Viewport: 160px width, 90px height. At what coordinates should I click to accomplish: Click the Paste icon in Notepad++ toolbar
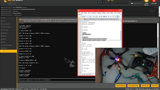click(97, 17)
